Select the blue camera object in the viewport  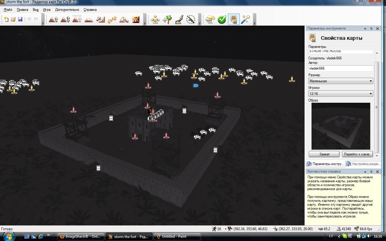[x=196, y=86]
